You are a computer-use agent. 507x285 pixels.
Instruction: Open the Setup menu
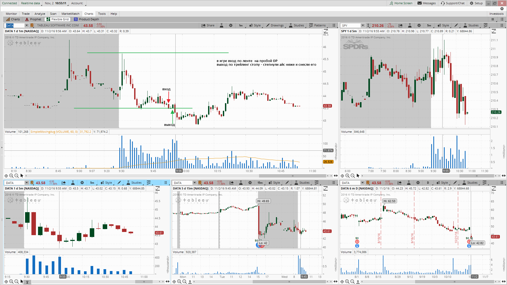476,3
